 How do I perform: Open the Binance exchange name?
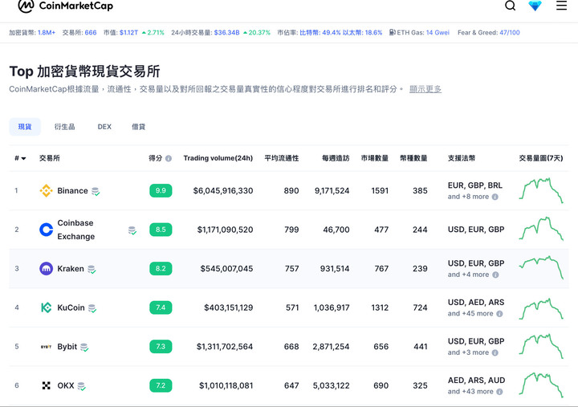(x=72, y=190)
